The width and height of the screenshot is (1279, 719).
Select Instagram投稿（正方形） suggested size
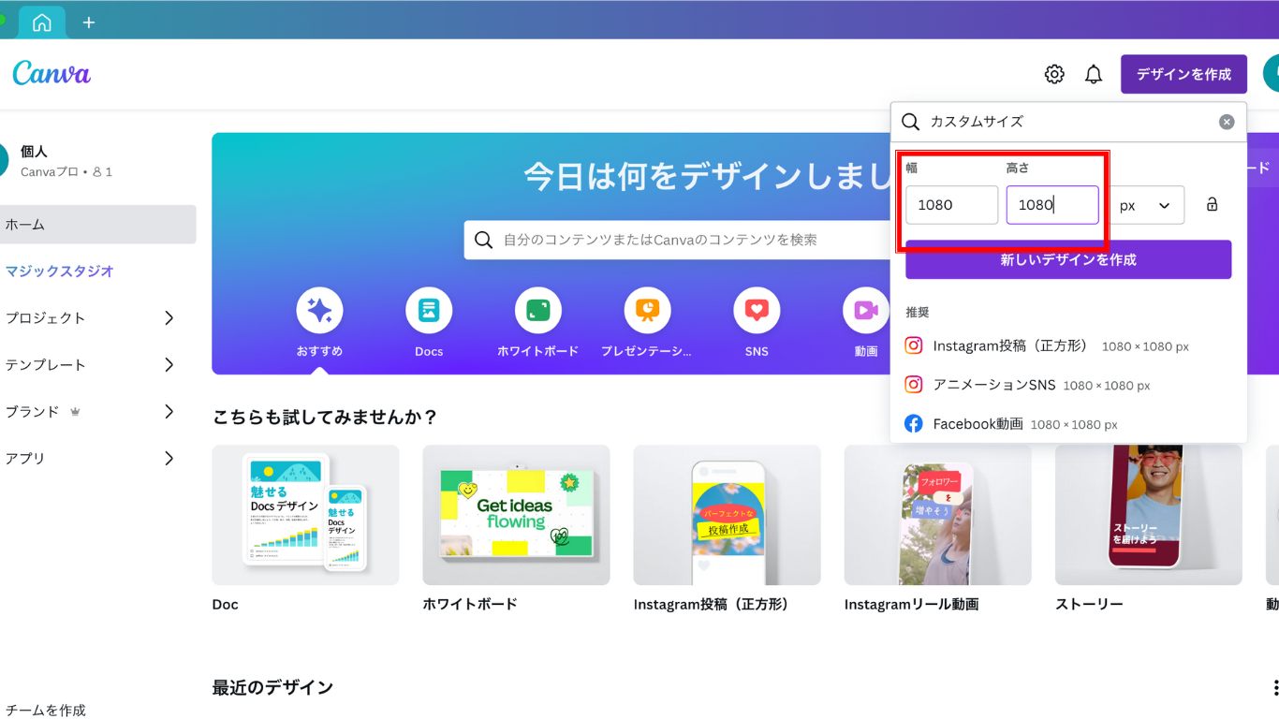coord(1010,346)
